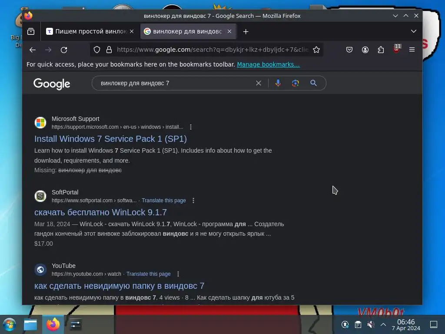Search by image with Google Lens
The width and height of the screenshot is (445, 334).
coord(296,83)
